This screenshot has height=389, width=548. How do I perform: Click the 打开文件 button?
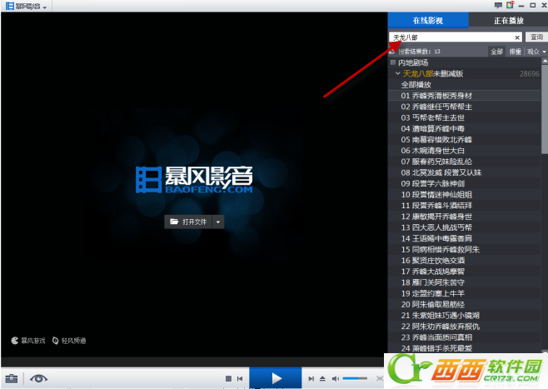188,222
